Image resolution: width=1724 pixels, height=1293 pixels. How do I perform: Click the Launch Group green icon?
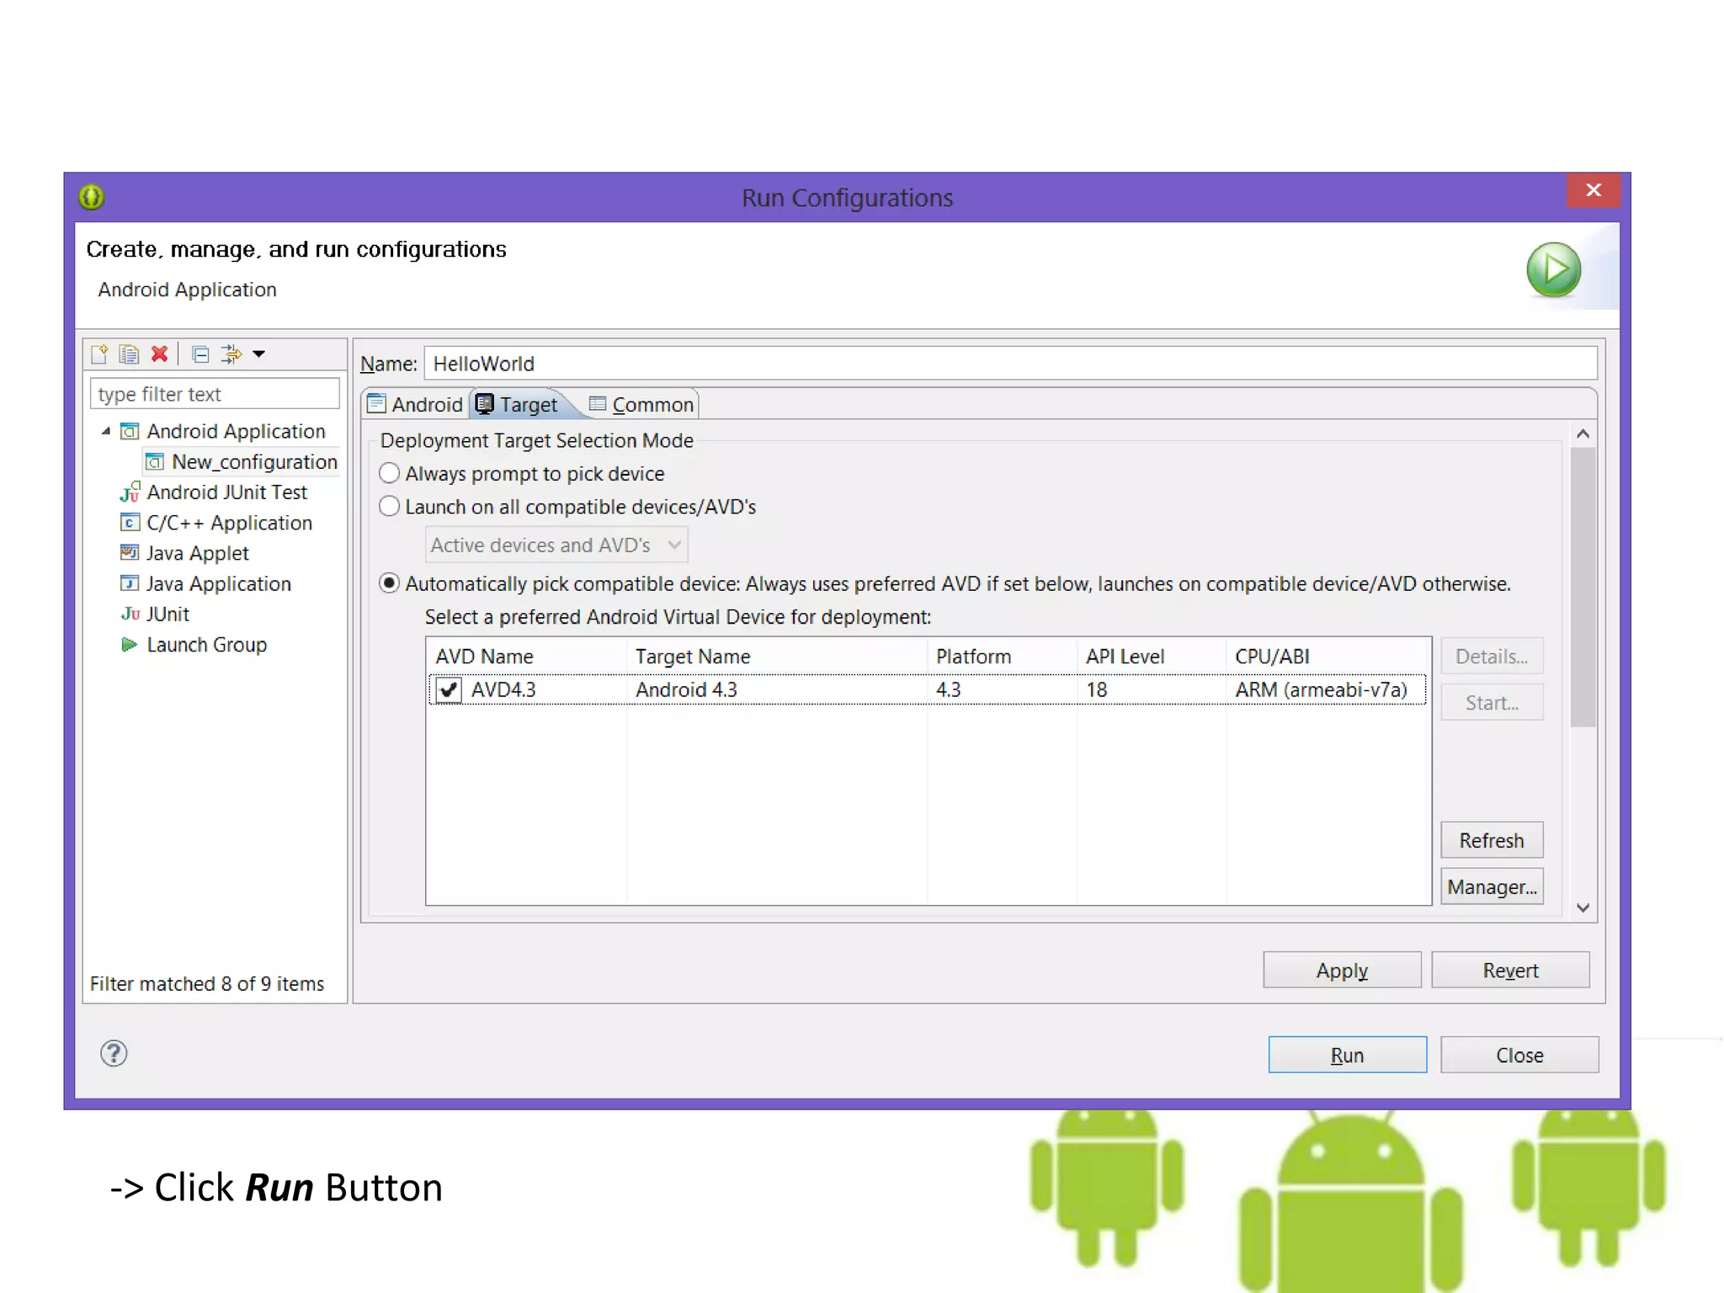(x=130, y=645)
